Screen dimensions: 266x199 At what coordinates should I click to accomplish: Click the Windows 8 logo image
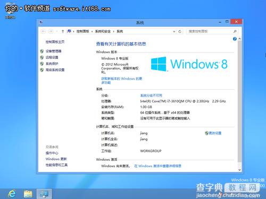click(189, 64)
